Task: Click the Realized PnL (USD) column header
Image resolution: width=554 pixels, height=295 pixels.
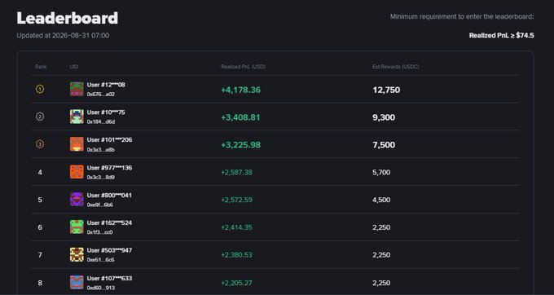Action: (243, 67)
